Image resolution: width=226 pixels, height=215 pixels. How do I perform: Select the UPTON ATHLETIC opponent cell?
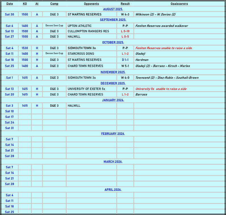pos(79,26)
